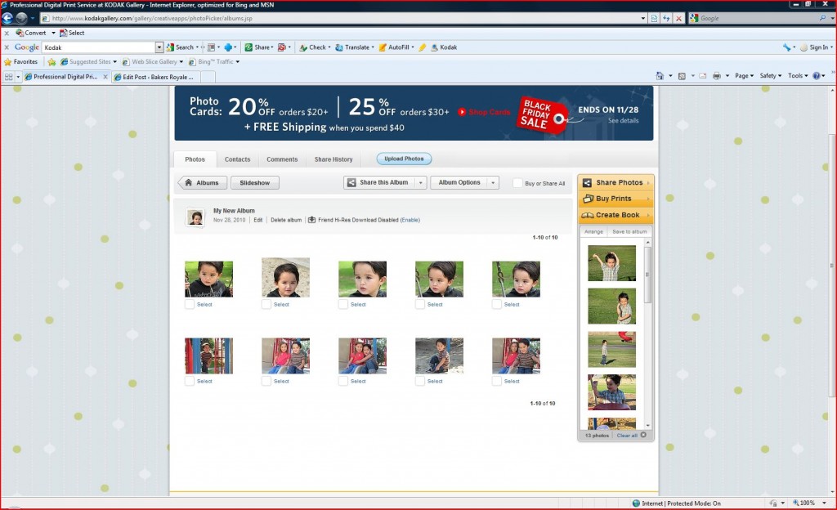The width and height of the screenshot is (837, 510).
Task: Go back to Albums
Action: [203, 183]
